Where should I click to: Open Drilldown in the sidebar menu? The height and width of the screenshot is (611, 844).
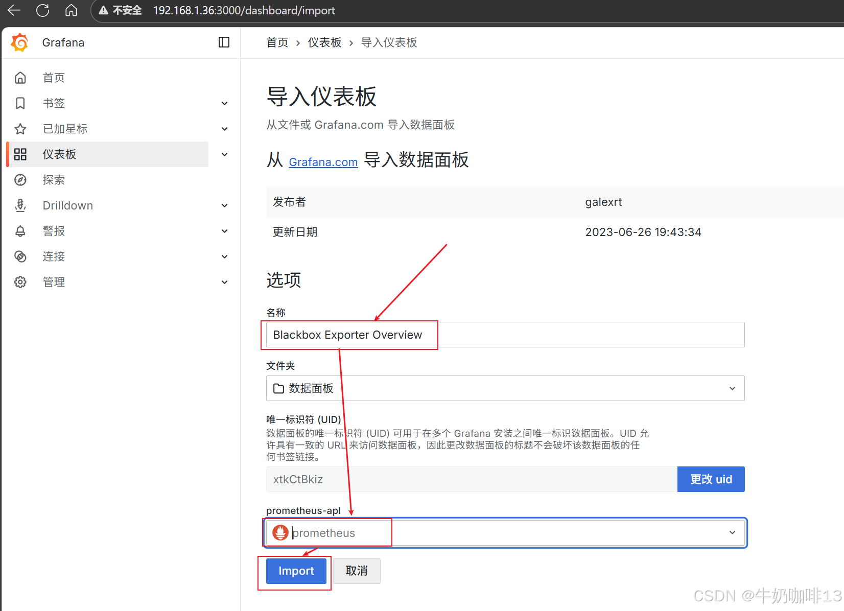click(x=68, y=205)
